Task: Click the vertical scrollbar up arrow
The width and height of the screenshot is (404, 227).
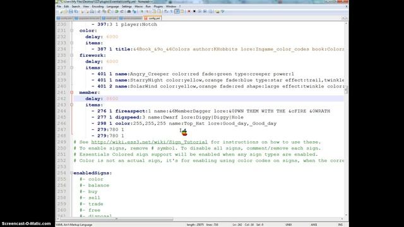Action: 346,24
